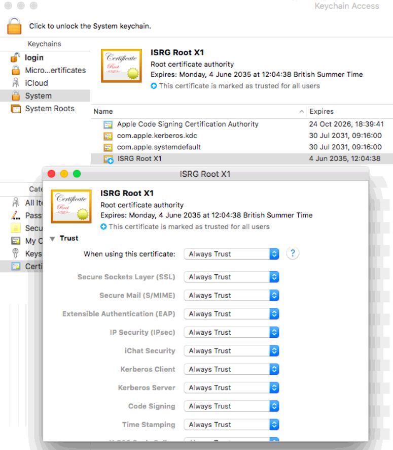
Task: Click the Secure Notes yellow icon
Action: [x=16, y=228]
